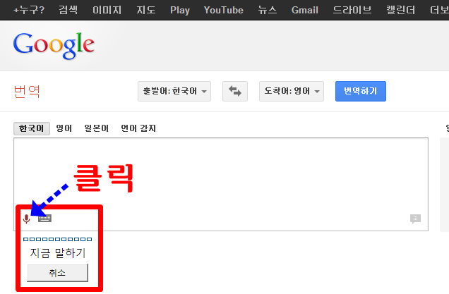Click the voice level indicator bar

coord(58,239)
